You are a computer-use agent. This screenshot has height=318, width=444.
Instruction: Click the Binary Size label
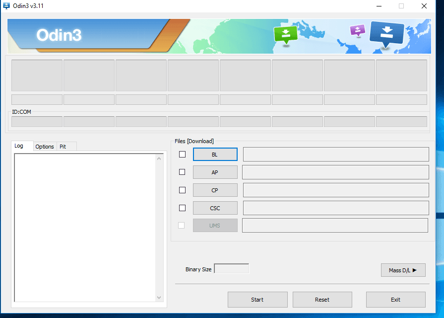click(x=198, y=269)
